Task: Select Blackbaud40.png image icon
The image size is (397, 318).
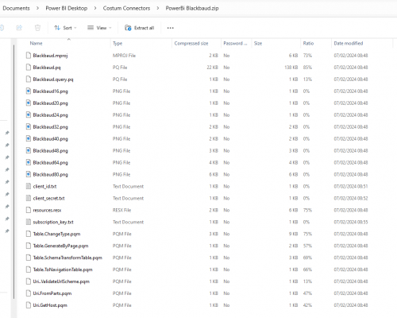Action: click(29, 138)
